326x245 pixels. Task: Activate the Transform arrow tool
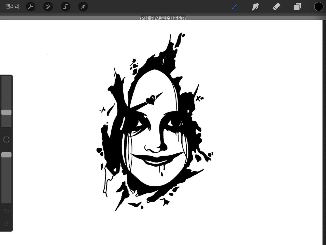[x=83, y=7]
